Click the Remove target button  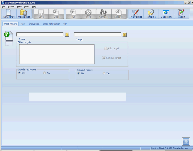pos(112,58)
